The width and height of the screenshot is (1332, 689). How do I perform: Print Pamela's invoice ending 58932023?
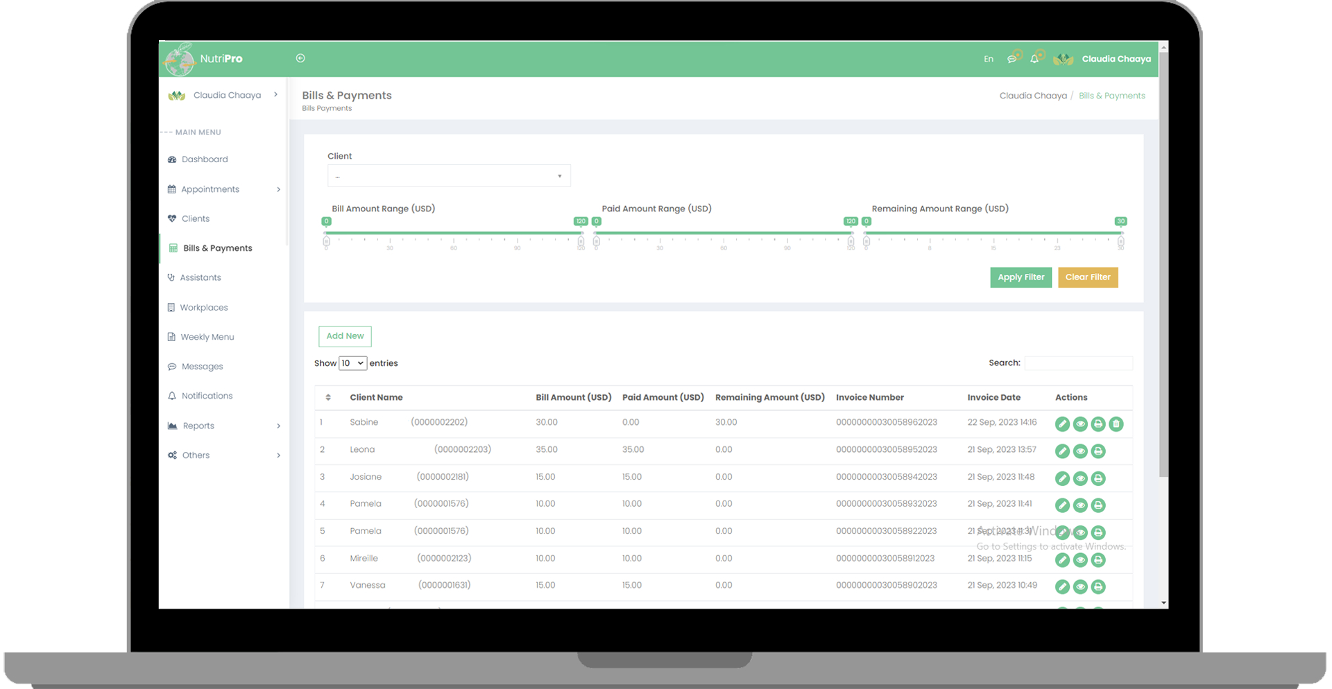point(1098,505)
